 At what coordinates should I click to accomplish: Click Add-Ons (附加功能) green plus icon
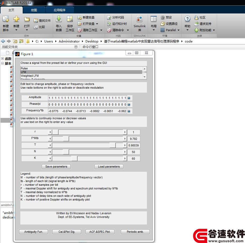(196, 30)
